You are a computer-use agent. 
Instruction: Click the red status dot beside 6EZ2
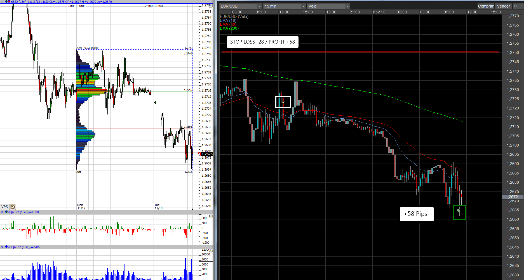click(x=9, y=2)
